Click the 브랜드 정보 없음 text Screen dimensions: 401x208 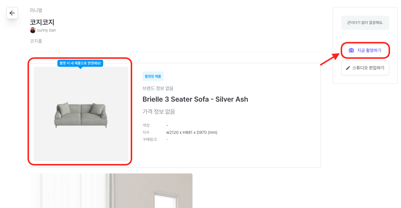[x=158, y=88]
